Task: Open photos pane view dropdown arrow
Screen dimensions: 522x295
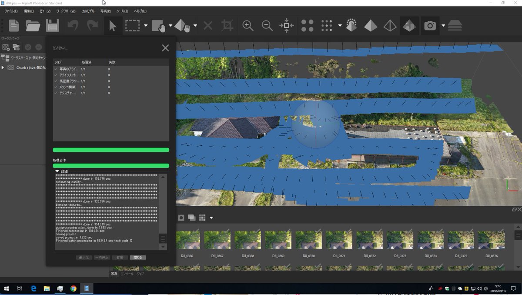Action: tap(211, 218)
